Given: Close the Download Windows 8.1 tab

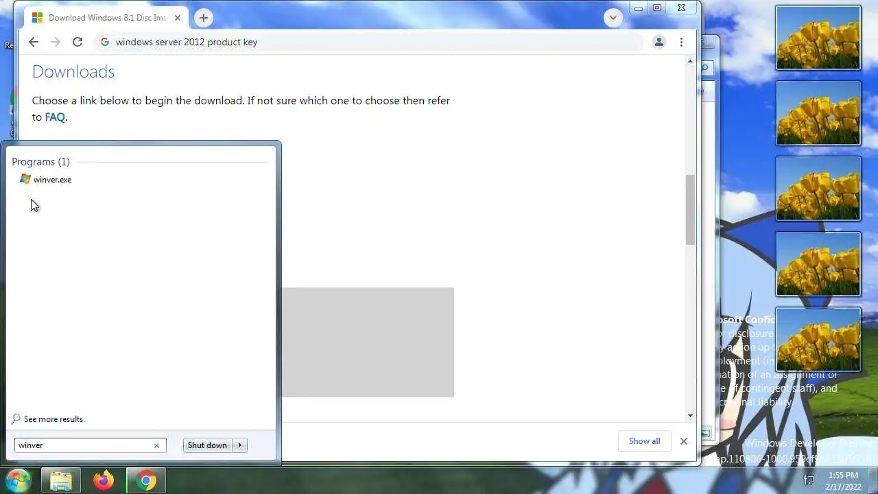Looking at the screenshot, I should (x=177, y=18).
